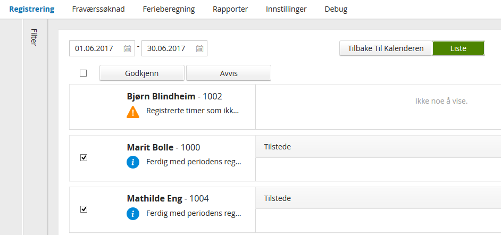Toggle the select-all checkbox beside Godkjenn
Viewport: 501px width, 235px height.
click(x=83, y=73)
